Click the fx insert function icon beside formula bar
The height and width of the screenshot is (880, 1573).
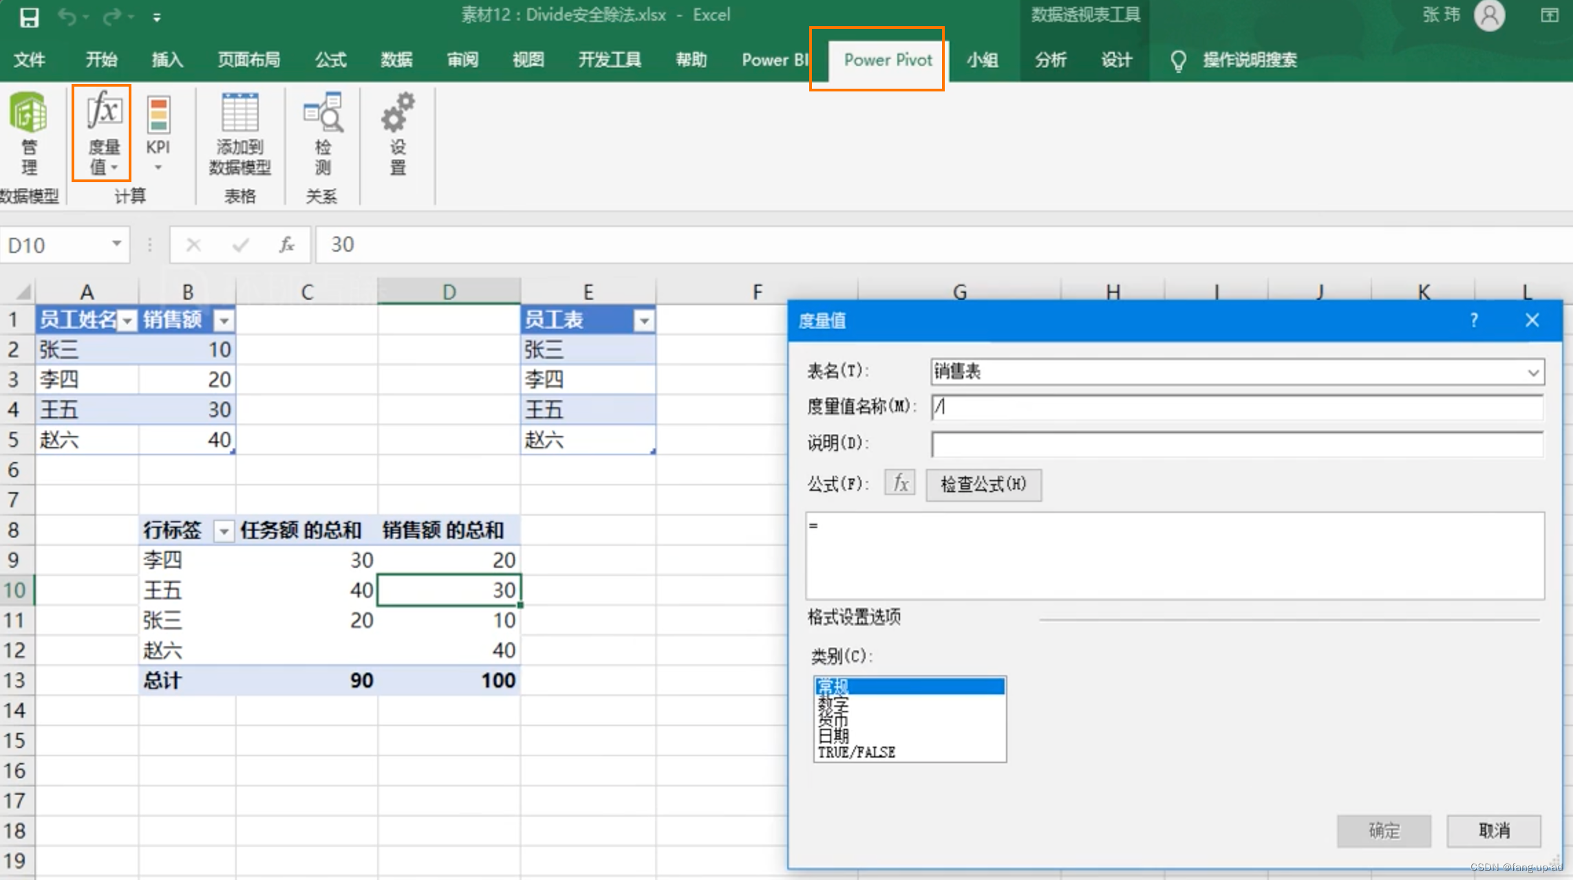coord(286,245)
